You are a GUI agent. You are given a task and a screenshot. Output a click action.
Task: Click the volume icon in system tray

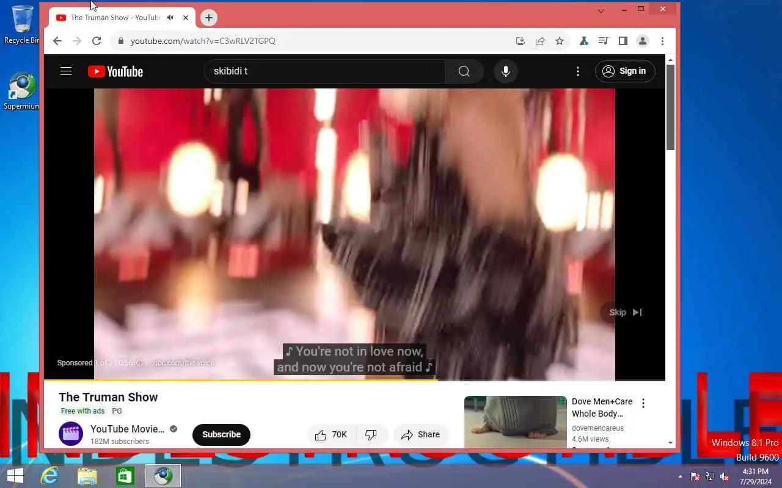(x=725, y=476)
